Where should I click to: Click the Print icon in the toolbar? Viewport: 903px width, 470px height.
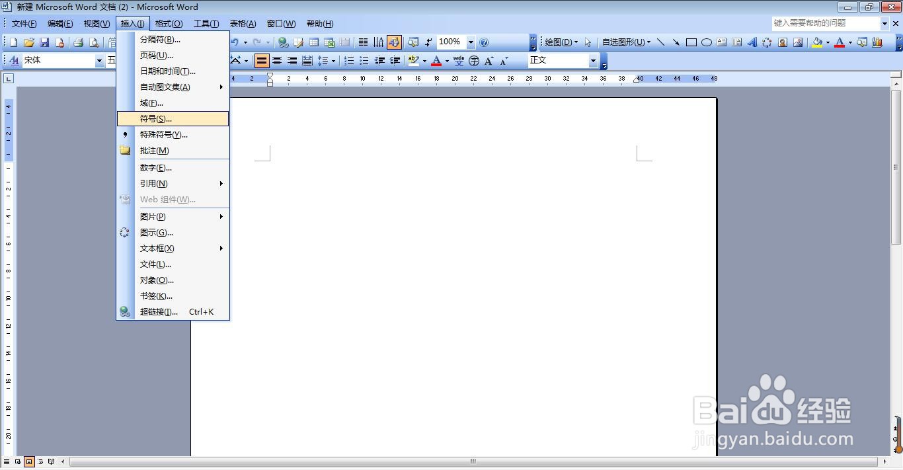[x=78, y=42]
